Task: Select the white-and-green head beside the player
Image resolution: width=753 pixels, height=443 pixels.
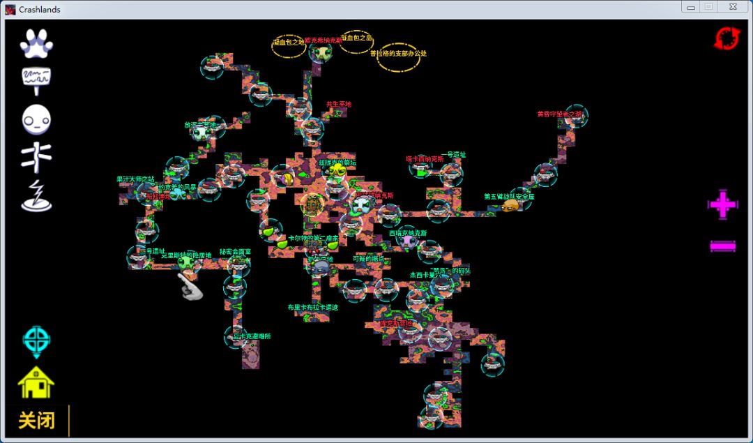Action: [363, 205]
